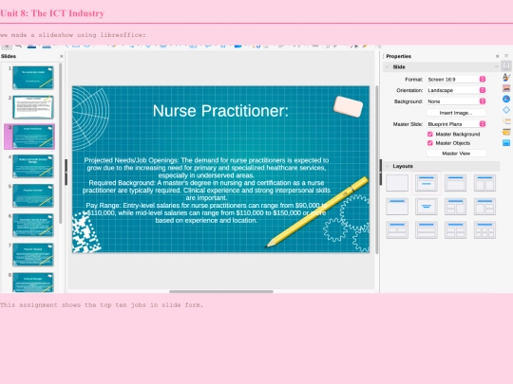Choose the Title Only layout
This screenshot has height=384, width=513.
[397, 207]
